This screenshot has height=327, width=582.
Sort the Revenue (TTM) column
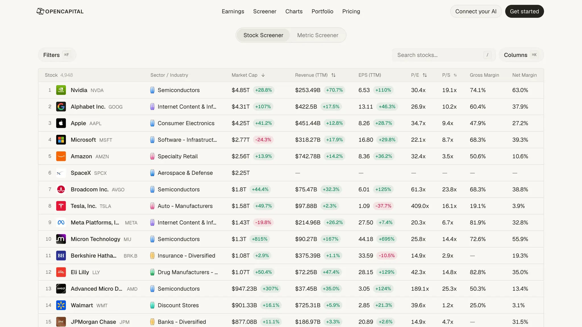[333, 75]
